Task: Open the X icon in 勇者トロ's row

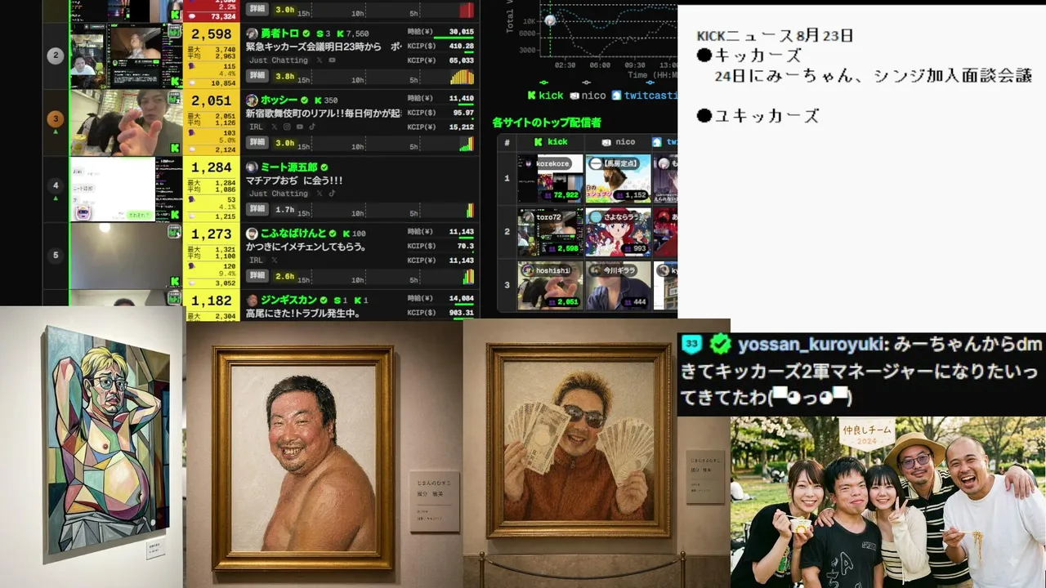Action: [x=319, y=60]
